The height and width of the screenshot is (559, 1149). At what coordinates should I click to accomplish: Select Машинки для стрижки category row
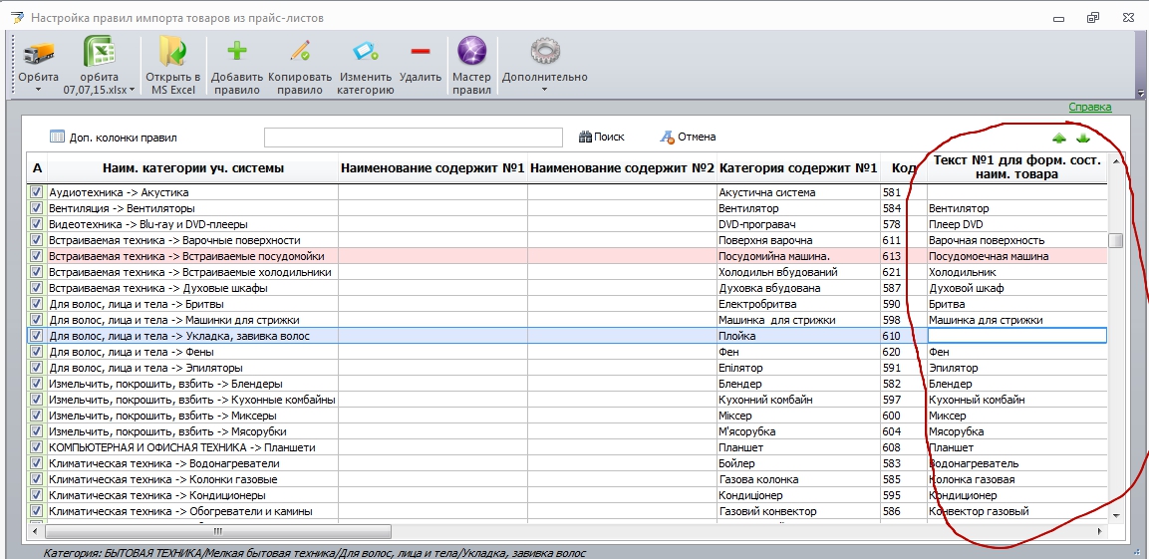(x=192, y=320)
